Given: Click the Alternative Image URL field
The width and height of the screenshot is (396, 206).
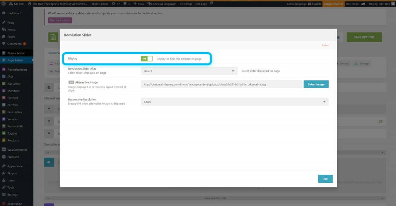Looking at the screenshot, I should click(x=222, y=84).
